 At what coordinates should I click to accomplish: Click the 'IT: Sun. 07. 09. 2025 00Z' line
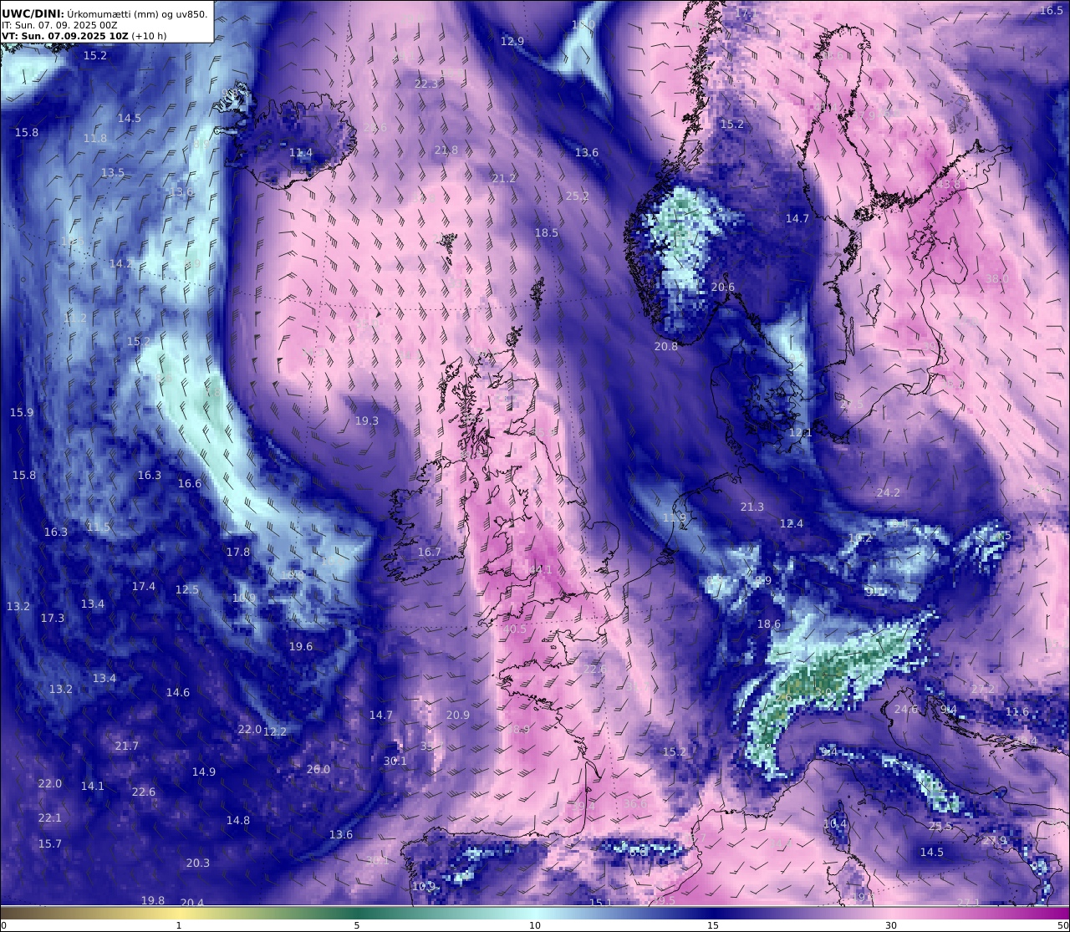point(59,25)
